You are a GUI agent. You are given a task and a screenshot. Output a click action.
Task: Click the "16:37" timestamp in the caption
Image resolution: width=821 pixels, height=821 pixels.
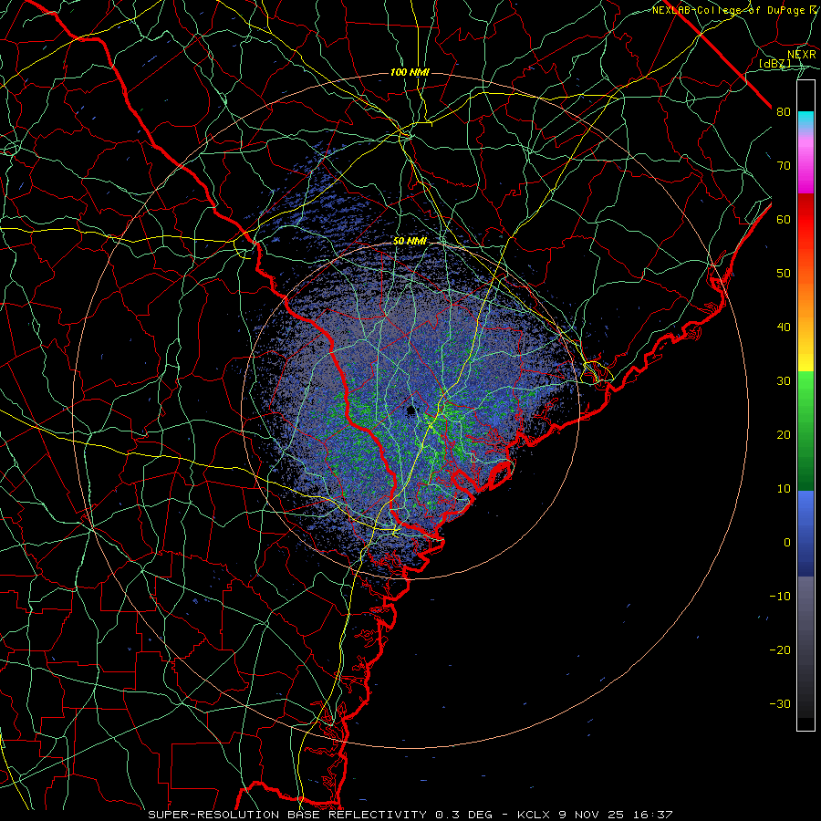[x=654, y=815]
